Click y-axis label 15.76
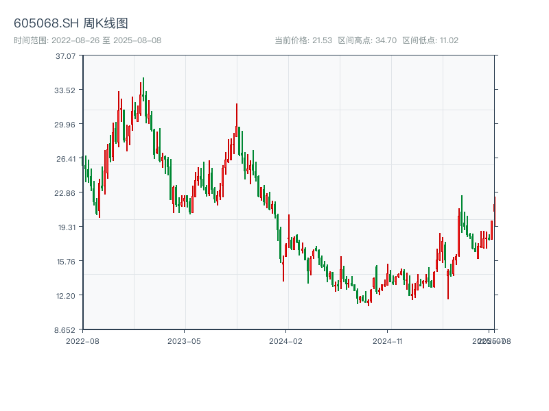 point(66,262)
